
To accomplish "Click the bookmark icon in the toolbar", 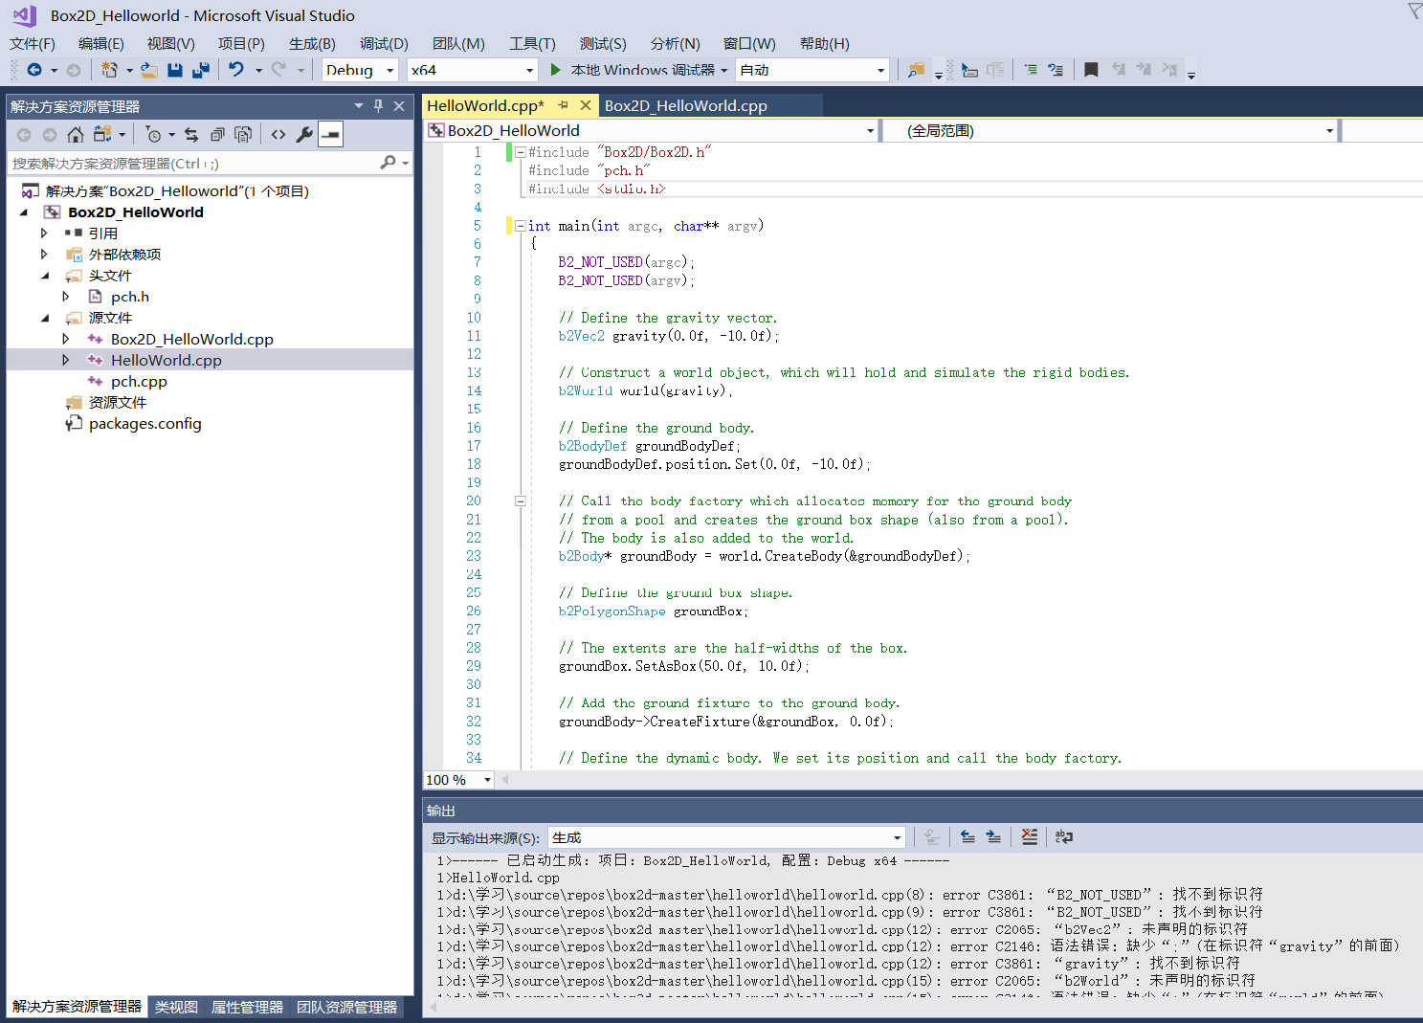I will click(1091, 70).
